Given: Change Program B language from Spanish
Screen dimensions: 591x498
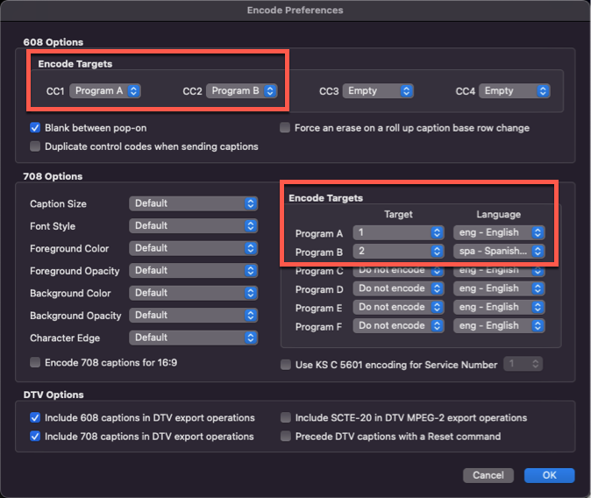Looking at the screenshot, I should (499, 252).
